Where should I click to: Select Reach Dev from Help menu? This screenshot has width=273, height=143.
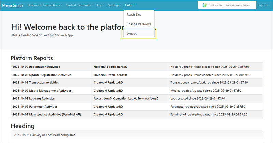tap(134, 15)
